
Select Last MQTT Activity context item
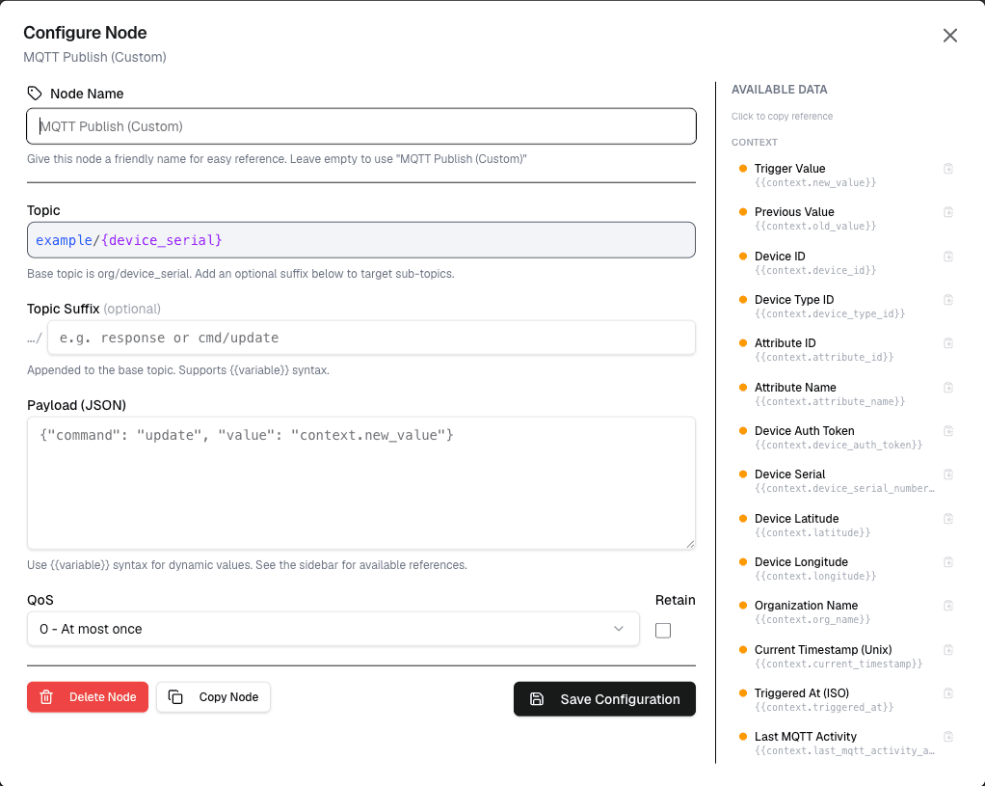[x=845, y=743]
